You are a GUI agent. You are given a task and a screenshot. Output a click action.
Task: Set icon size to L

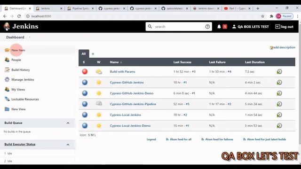(95, 135)
